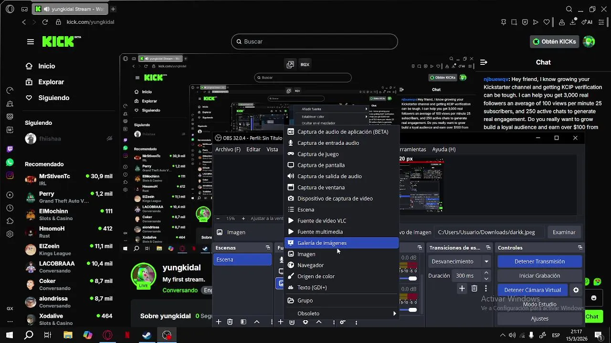Toggle Opera ad blocker shield icon
The width and height of the screenshot is (611, 343).
tap(525, 22)
